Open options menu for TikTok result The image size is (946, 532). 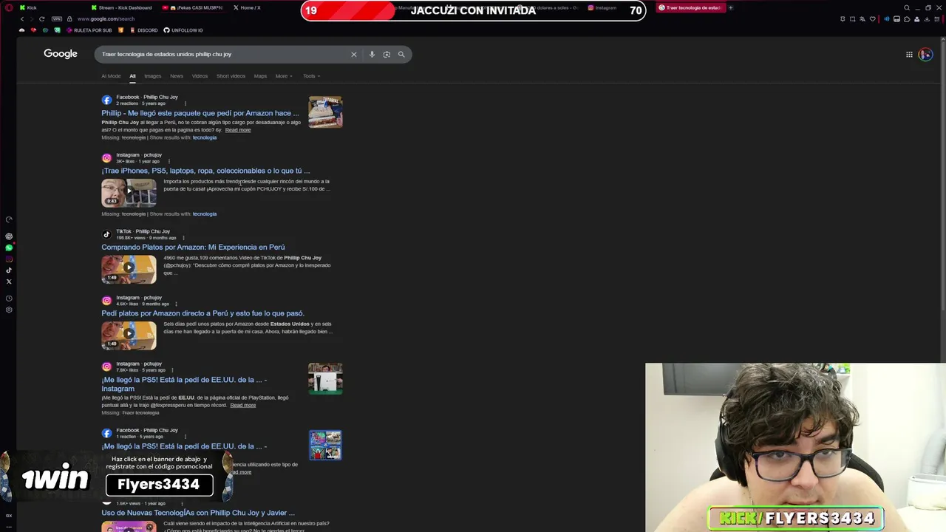[x=183, y=238]
